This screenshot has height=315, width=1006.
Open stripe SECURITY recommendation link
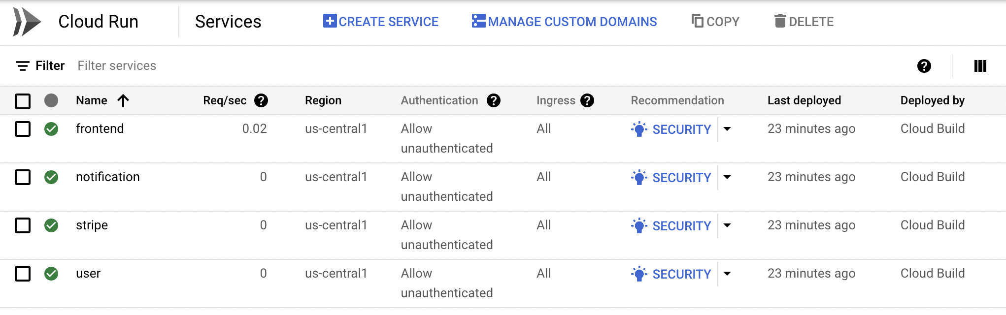(x=682, y=226)
